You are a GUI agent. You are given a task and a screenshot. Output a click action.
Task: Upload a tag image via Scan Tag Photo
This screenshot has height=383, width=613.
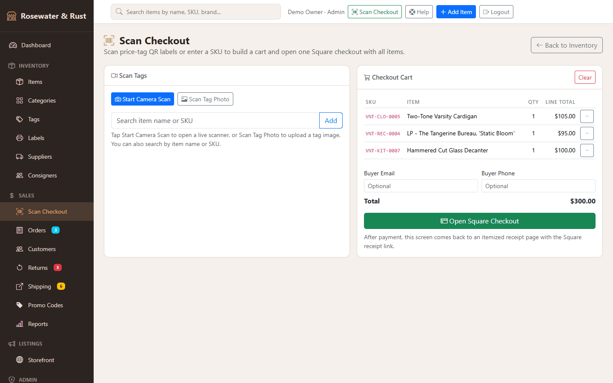click(205, 99)
